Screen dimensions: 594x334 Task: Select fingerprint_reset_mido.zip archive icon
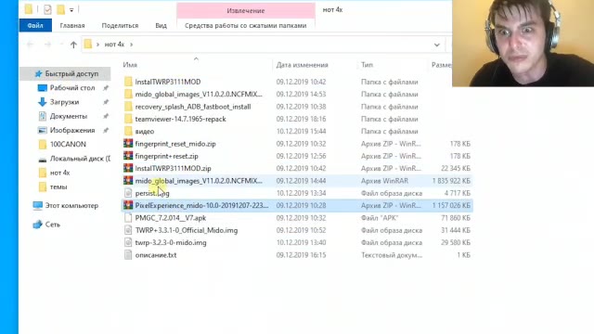point(128,144)
